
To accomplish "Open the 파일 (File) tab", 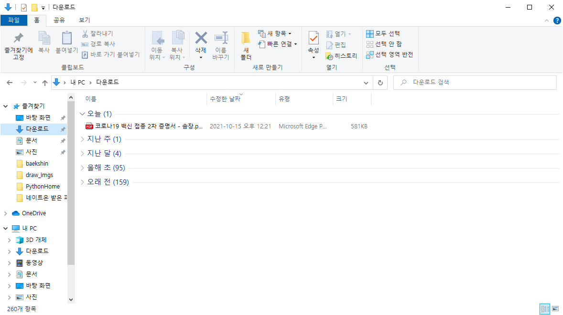I will click(x=14, y=20).
